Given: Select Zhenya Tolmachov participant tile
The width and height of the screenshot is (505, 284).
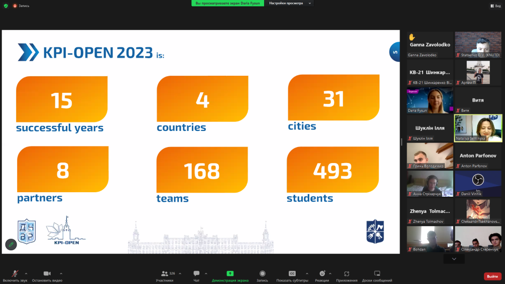Looking at the screenshot, I should coord(430,211).
